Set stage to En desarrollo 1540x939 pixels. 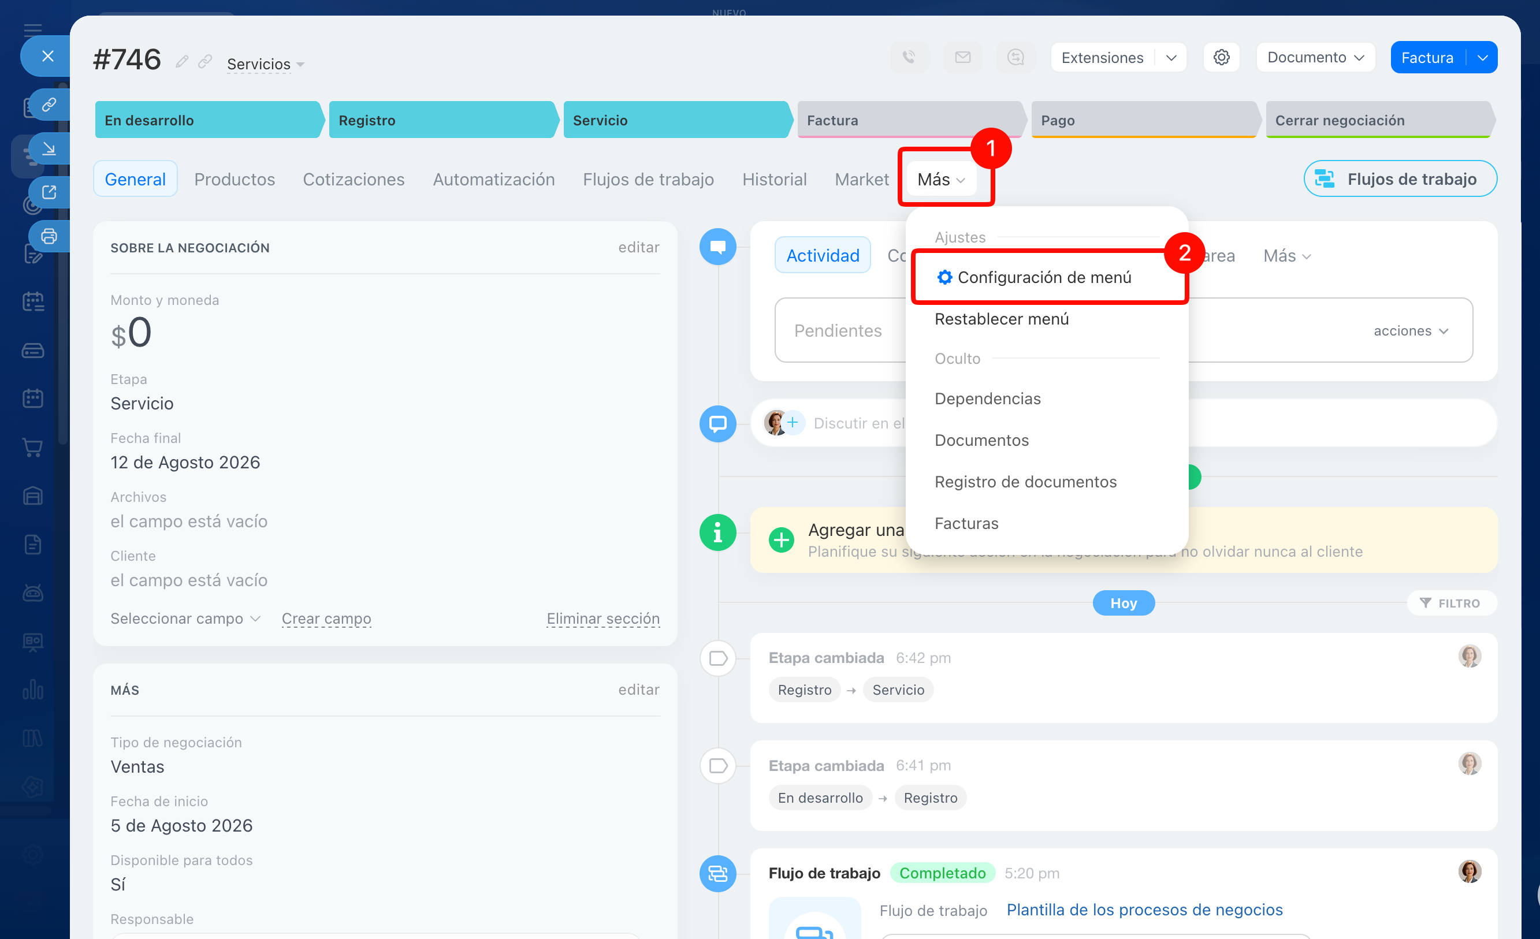click(209, 120)
